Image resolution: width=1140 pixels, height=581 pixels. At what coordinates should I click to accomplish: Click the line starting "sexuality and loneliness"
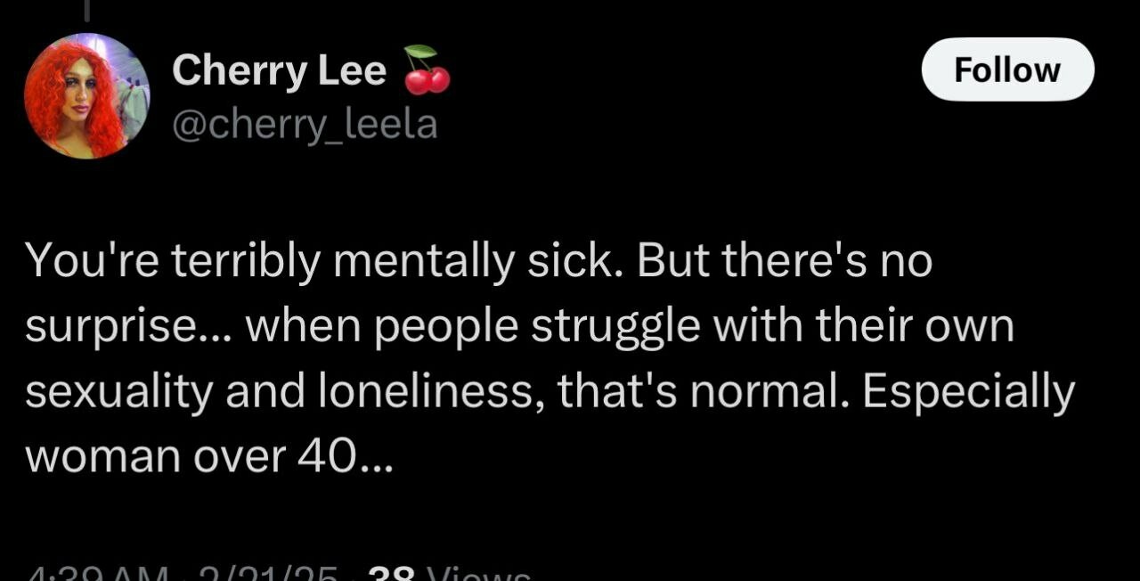click(x=550, y=393)
